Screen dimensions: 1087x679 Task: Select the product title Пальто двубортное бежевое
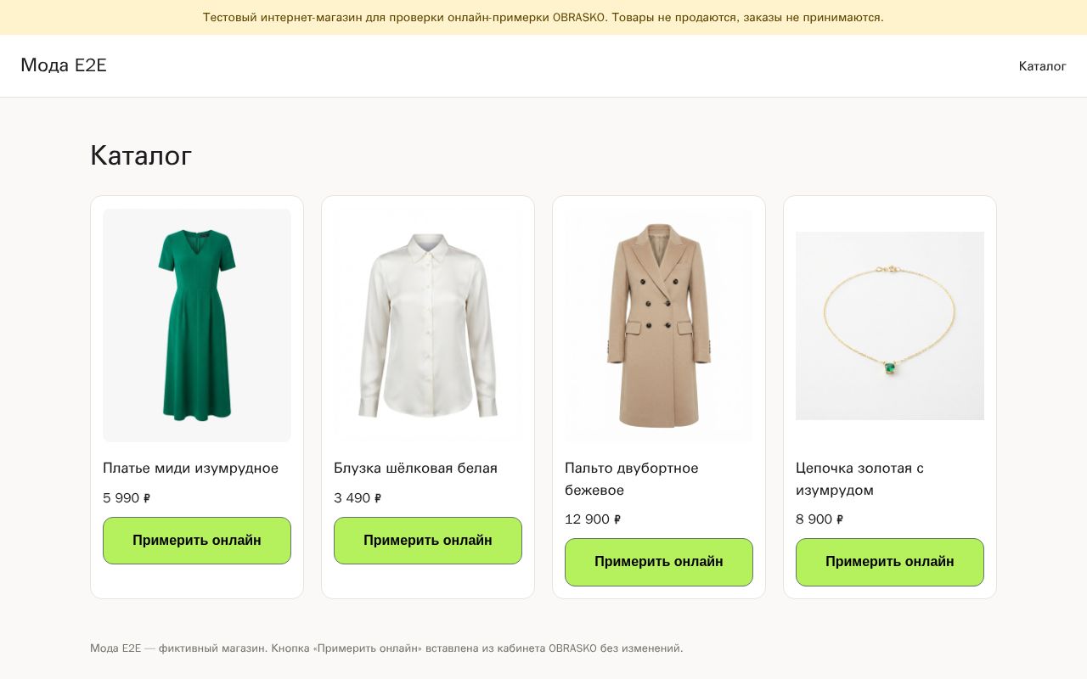pyautogui.click(x=632, y=479)
